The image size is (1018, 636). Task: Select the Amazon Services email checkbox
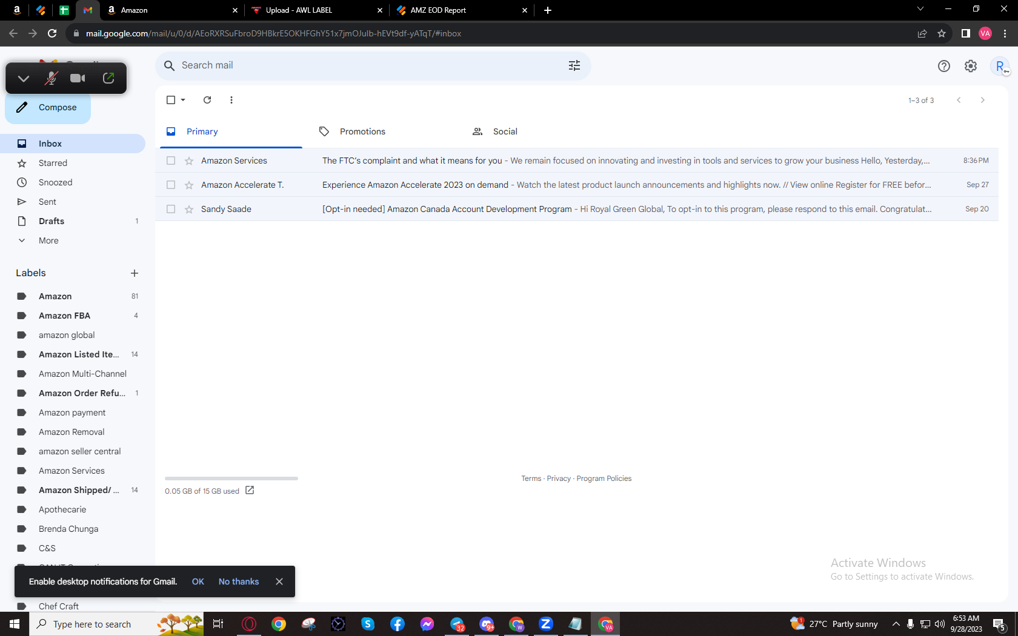click(x=171, y=161)
